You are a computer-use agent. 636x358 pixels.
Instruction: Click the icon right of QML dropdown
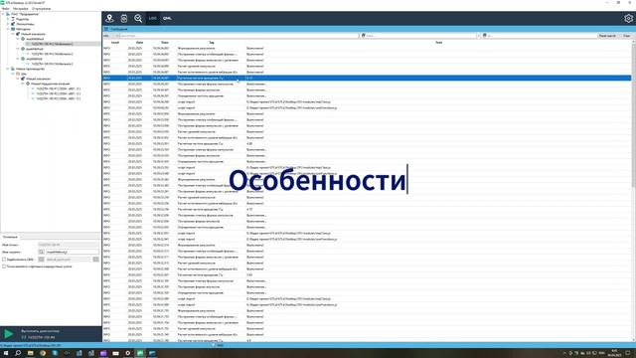[x=96, y=260]
